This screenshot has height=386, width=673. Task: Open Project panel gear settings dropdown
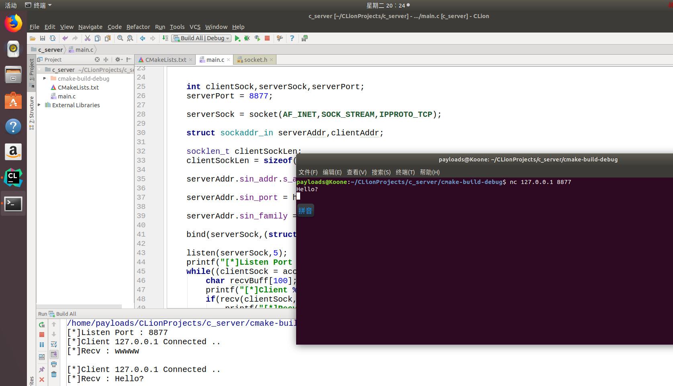point(119,59)
